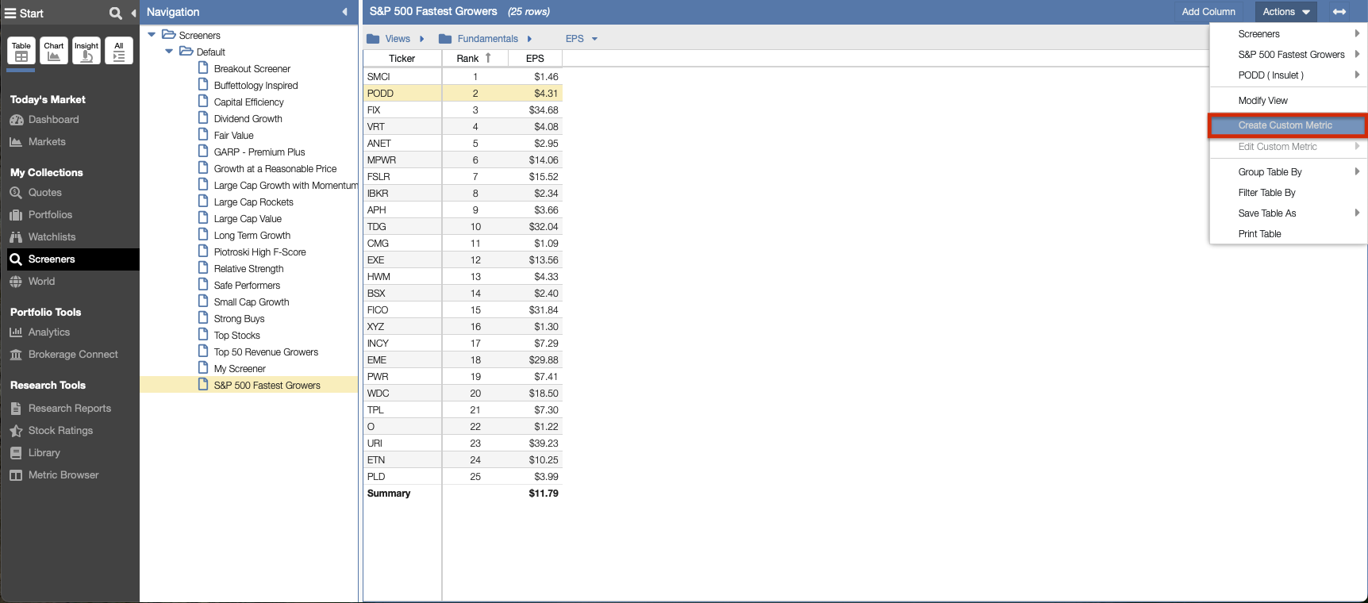Click the Library icon

16,453
